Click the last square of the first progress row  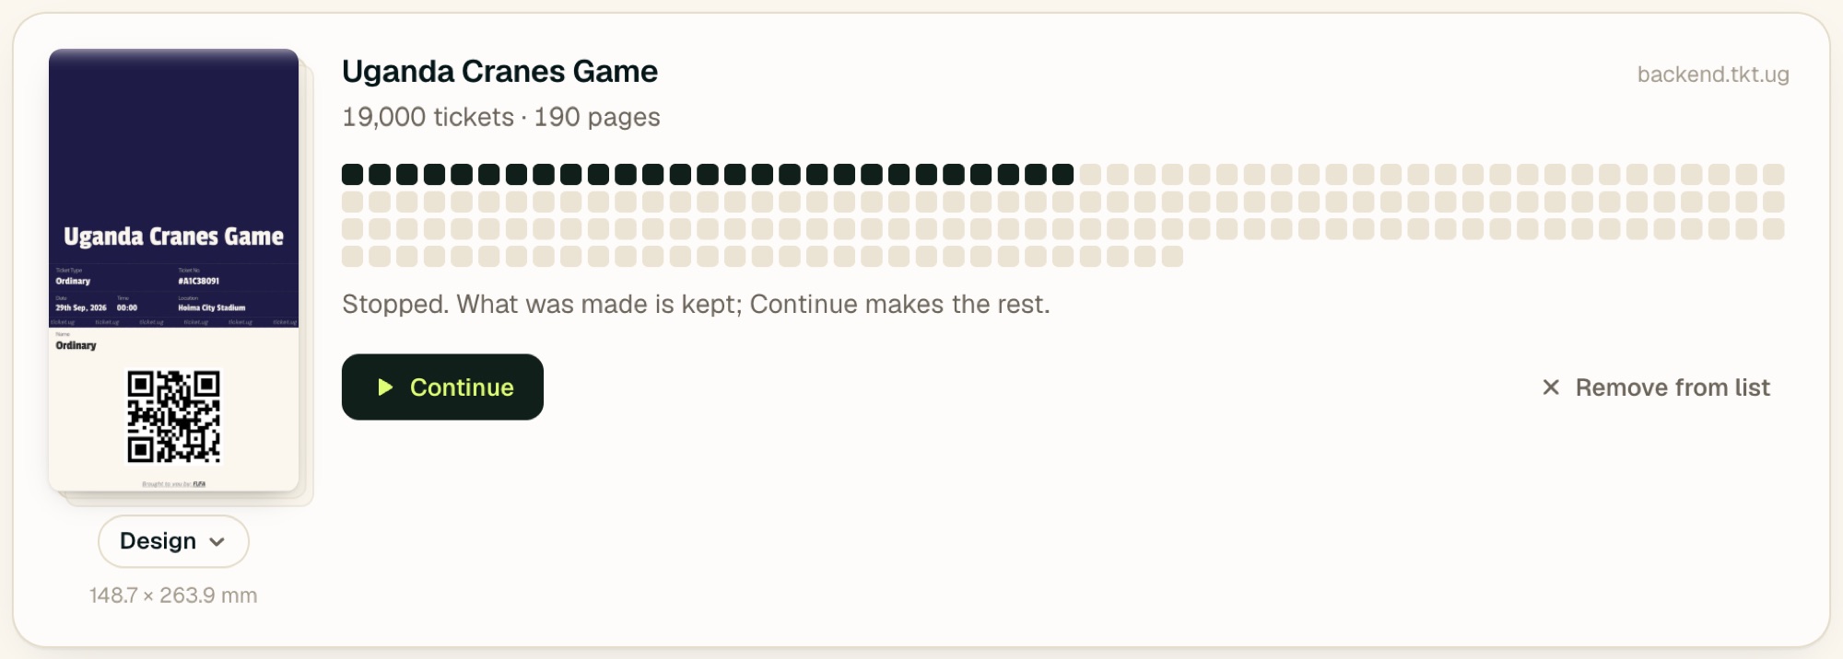pyautogui.click(x=1774, y=174)
